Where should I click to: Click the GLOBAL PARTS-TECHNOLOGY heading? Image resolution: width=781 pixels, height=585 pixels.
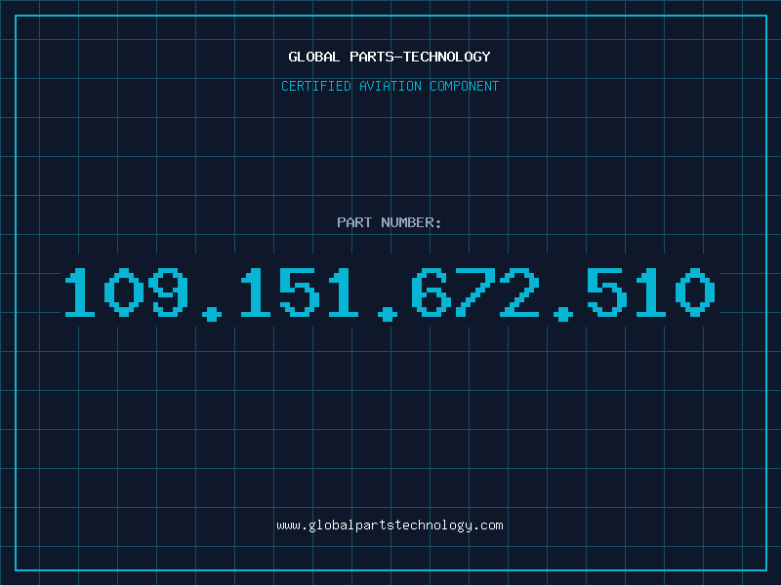[x=390, y=57]
